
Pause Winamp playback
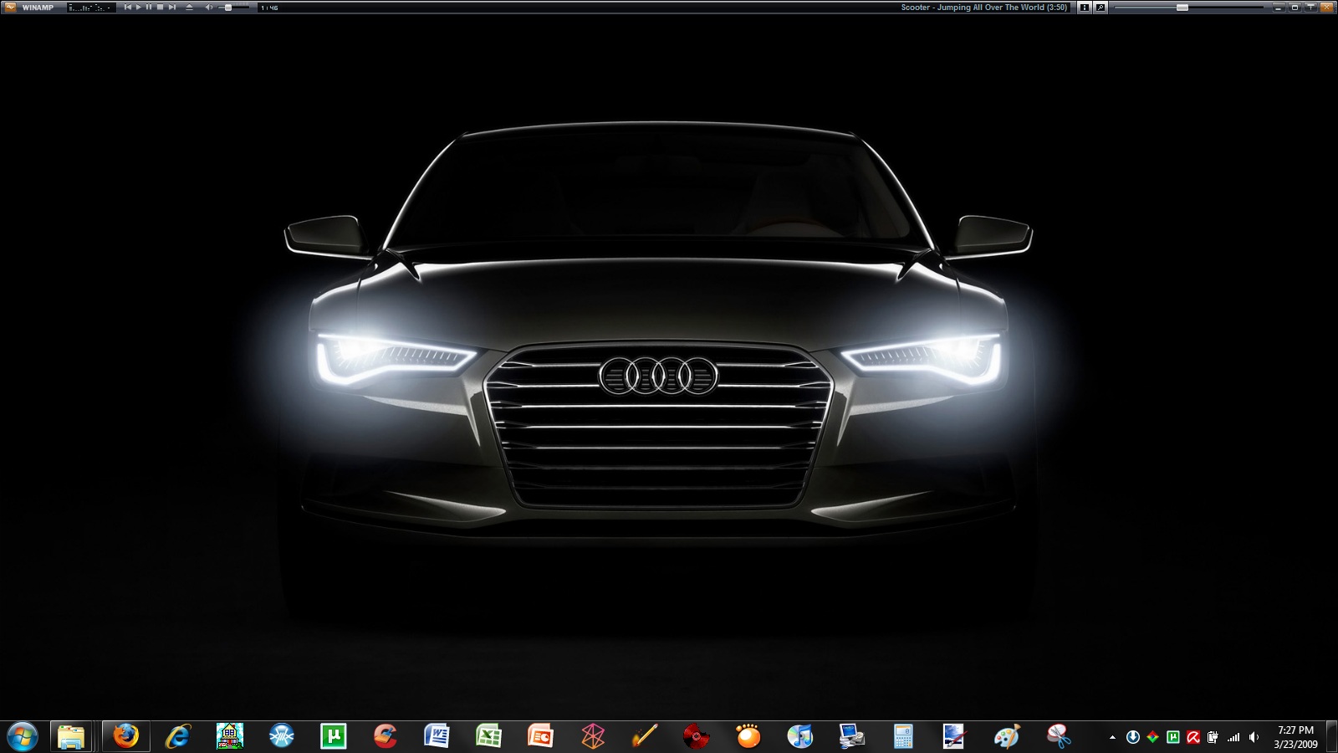click(x=149, y=7)
